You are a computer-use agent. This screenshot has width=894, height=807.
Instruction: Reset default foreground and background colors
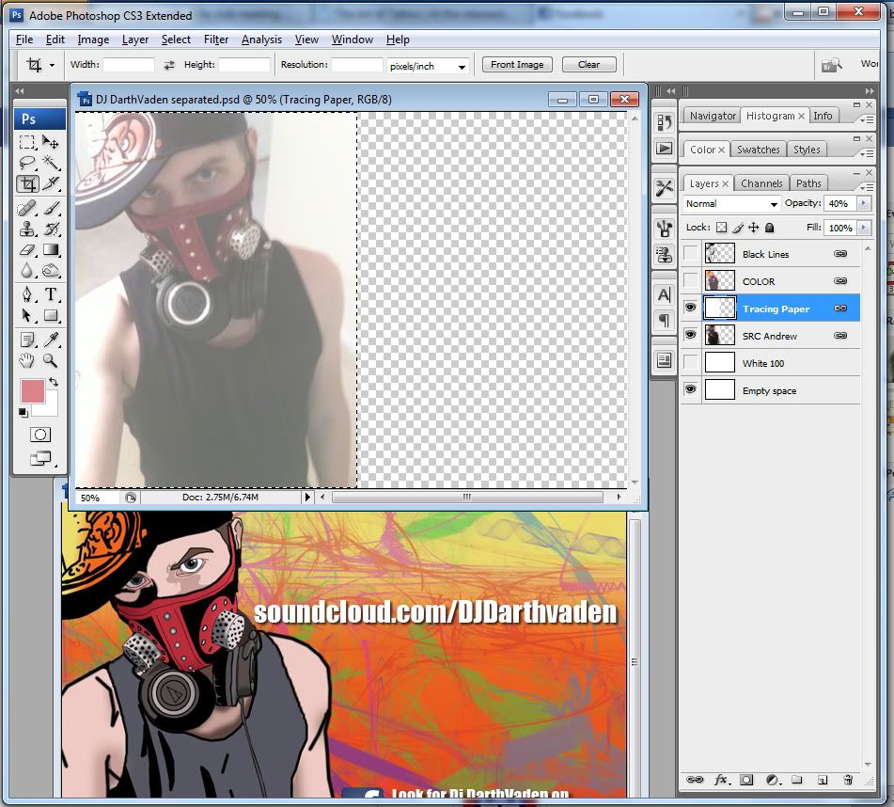[x=23, y=412]
